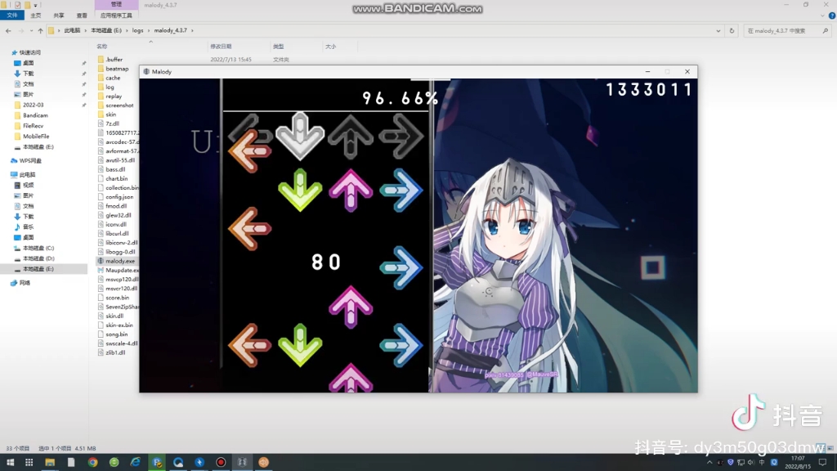Open the 应用程序工具 ribbon tab

(x=116, y=16)
